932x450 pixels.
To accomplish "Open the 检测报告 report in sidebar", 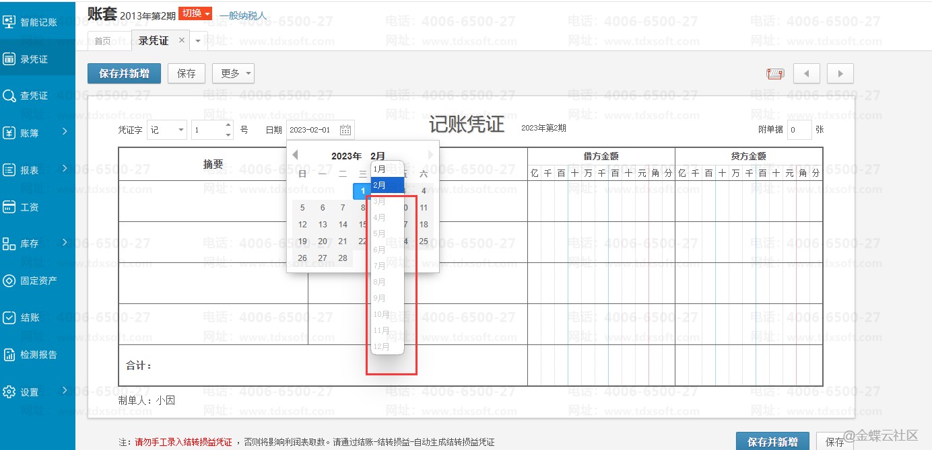I will point(38,354).
